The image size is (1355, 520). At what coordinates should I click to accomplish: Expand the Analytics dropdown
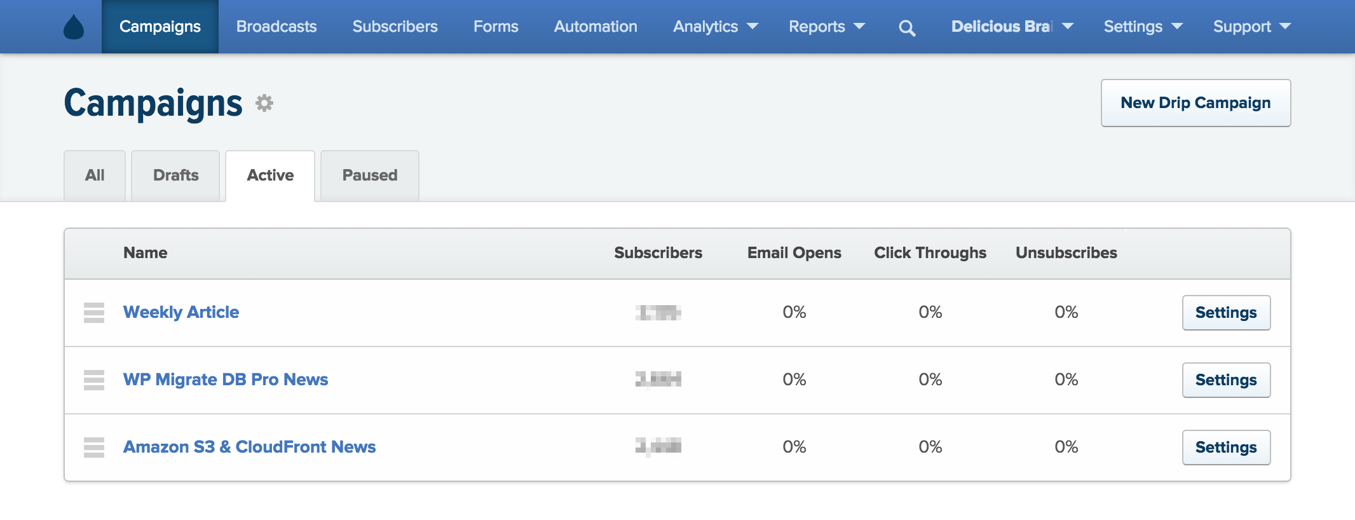point(716,27)
